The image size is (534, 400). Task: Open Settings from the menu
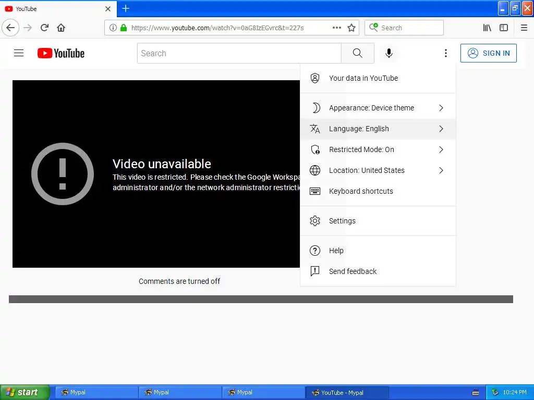[378, 221]
